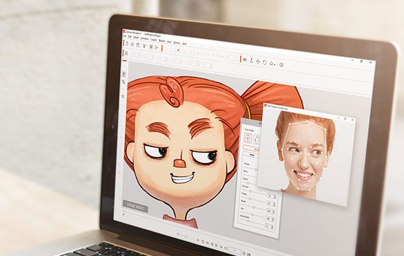Click the New Project page icon
This screenshot has width=404, height=256.
click(127, 44)
